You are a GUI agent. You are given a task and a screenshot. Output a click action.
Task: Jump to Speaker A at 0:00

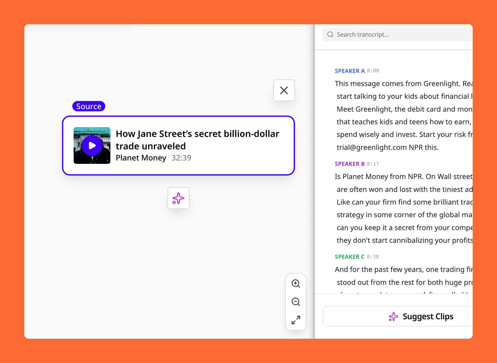[350, 71]
